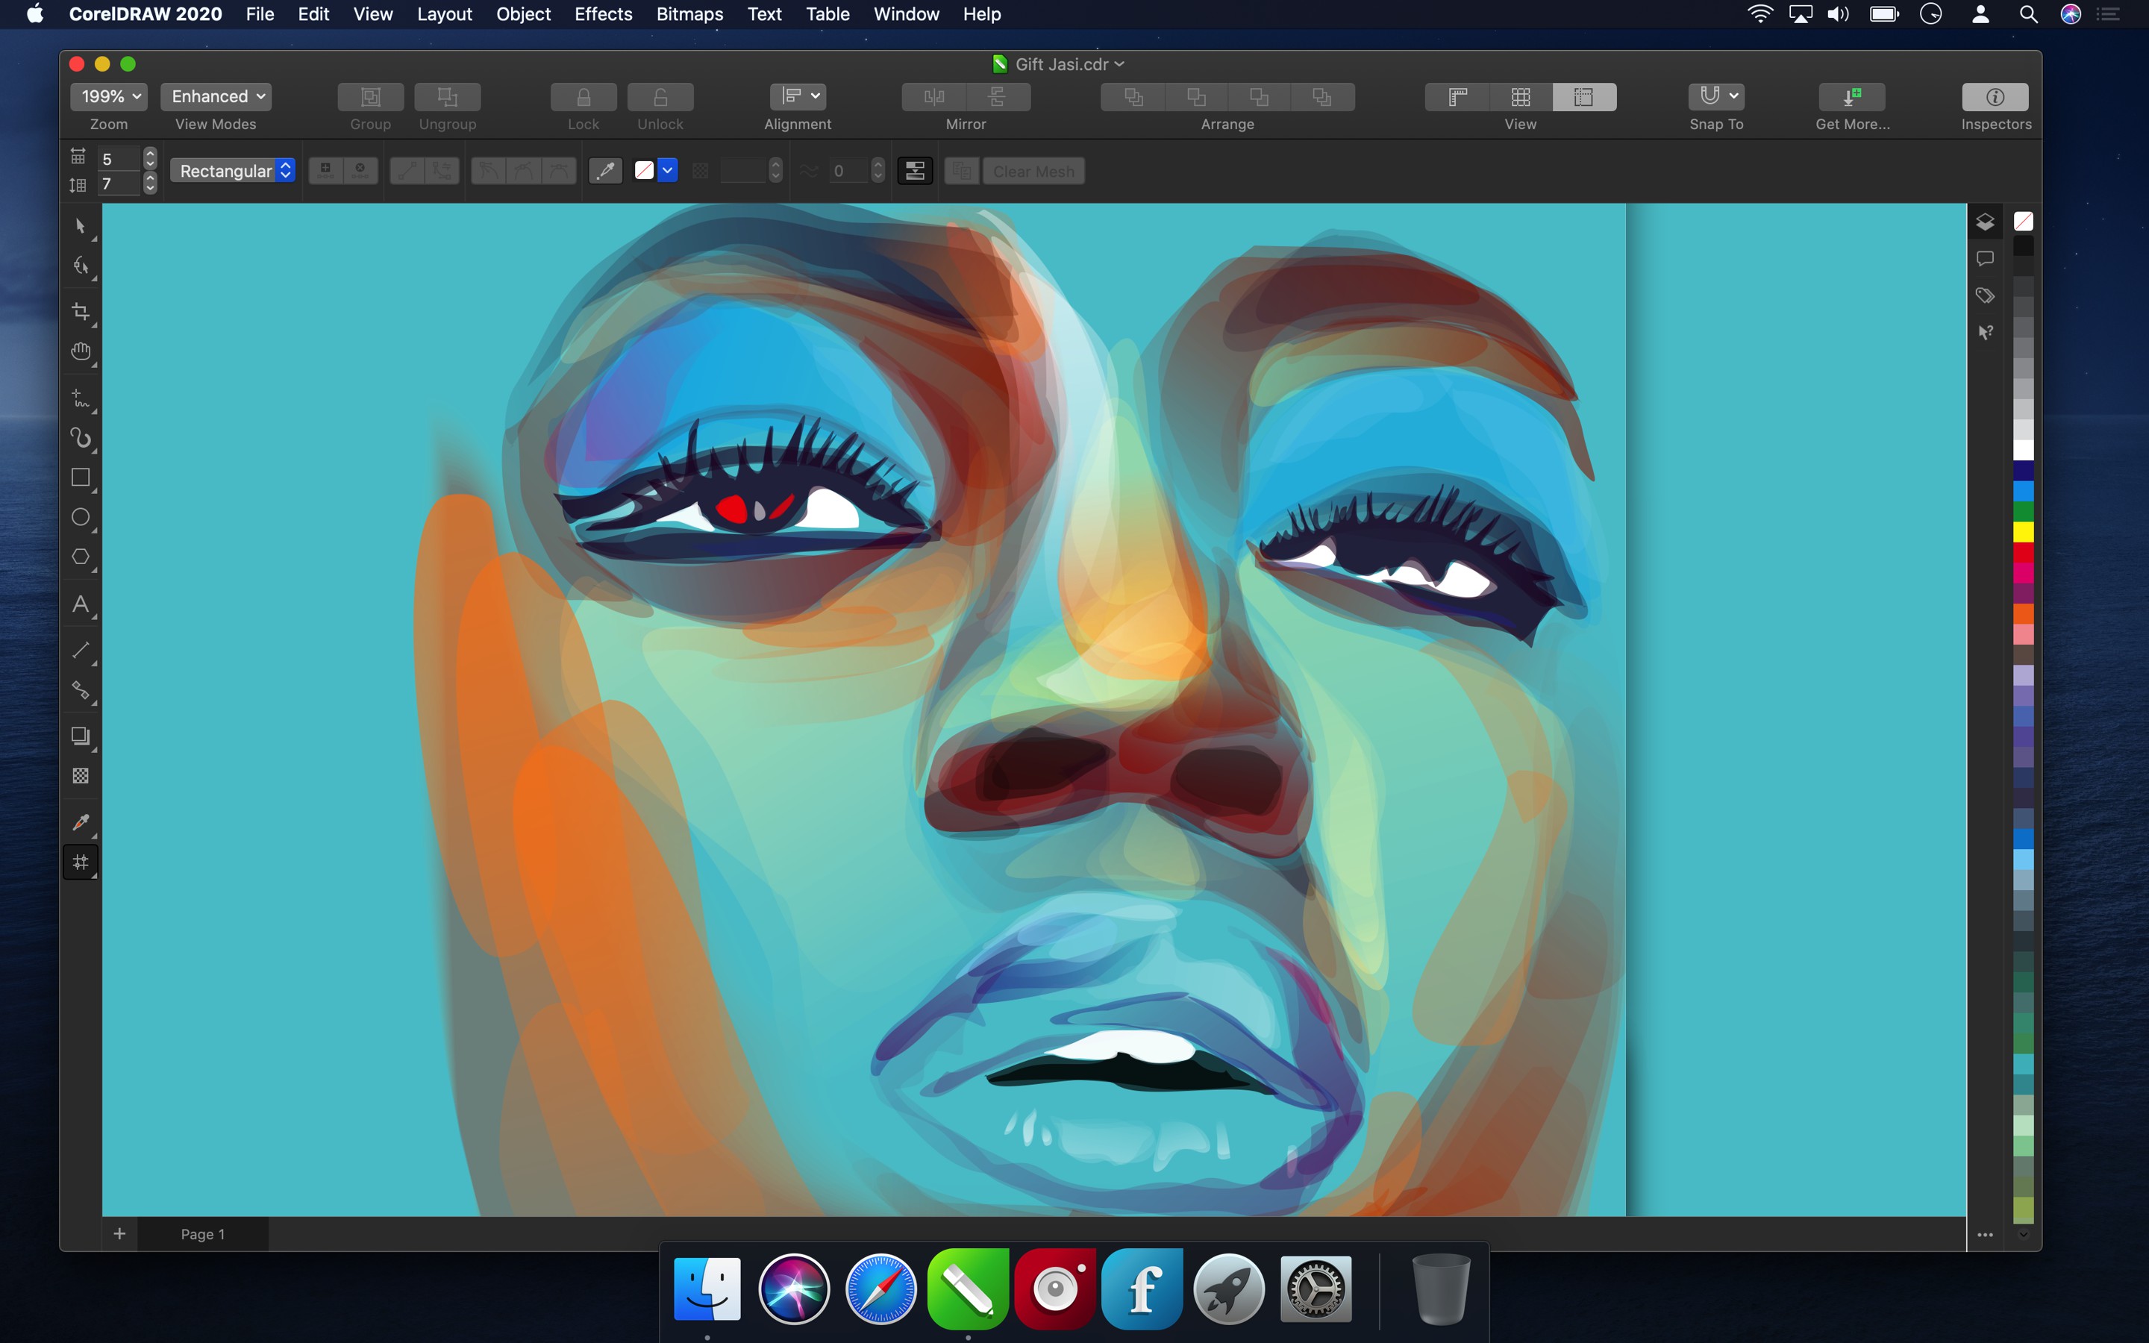Toggle grid display in View group
The image size is (2149, 1343).
coord(1520,97)
